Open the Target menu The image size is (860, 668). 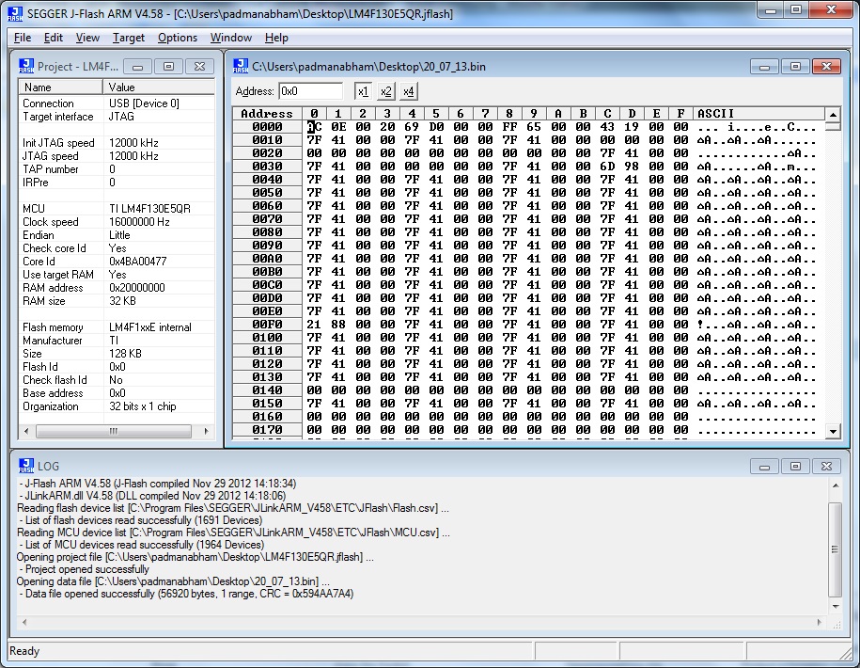pos(129,38)
